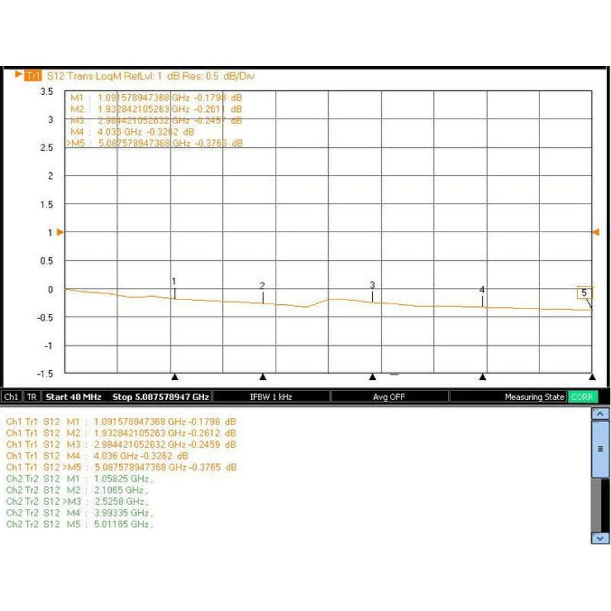The width and height of the screenshot is (611, 611).
Task: Select the Ch2 Tr2 S12 M4 3.99335 GHz row
Action: click(79, 513)
